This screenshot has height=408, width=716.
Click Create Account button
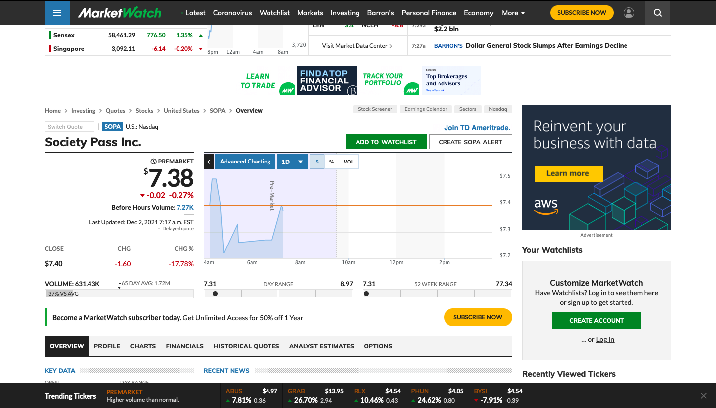click(597, 321)
